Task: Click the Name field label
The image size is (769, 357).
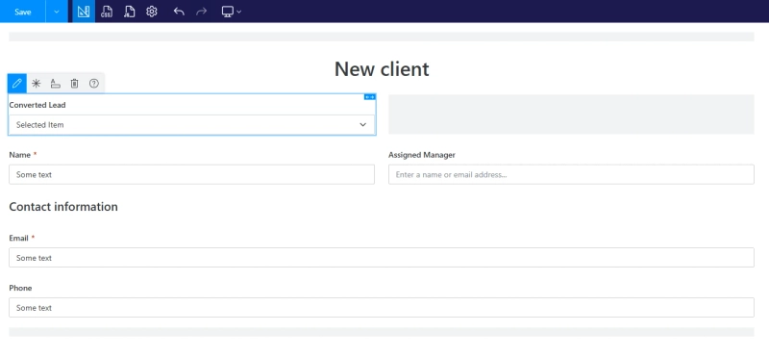Action: [x=19, y=155]
